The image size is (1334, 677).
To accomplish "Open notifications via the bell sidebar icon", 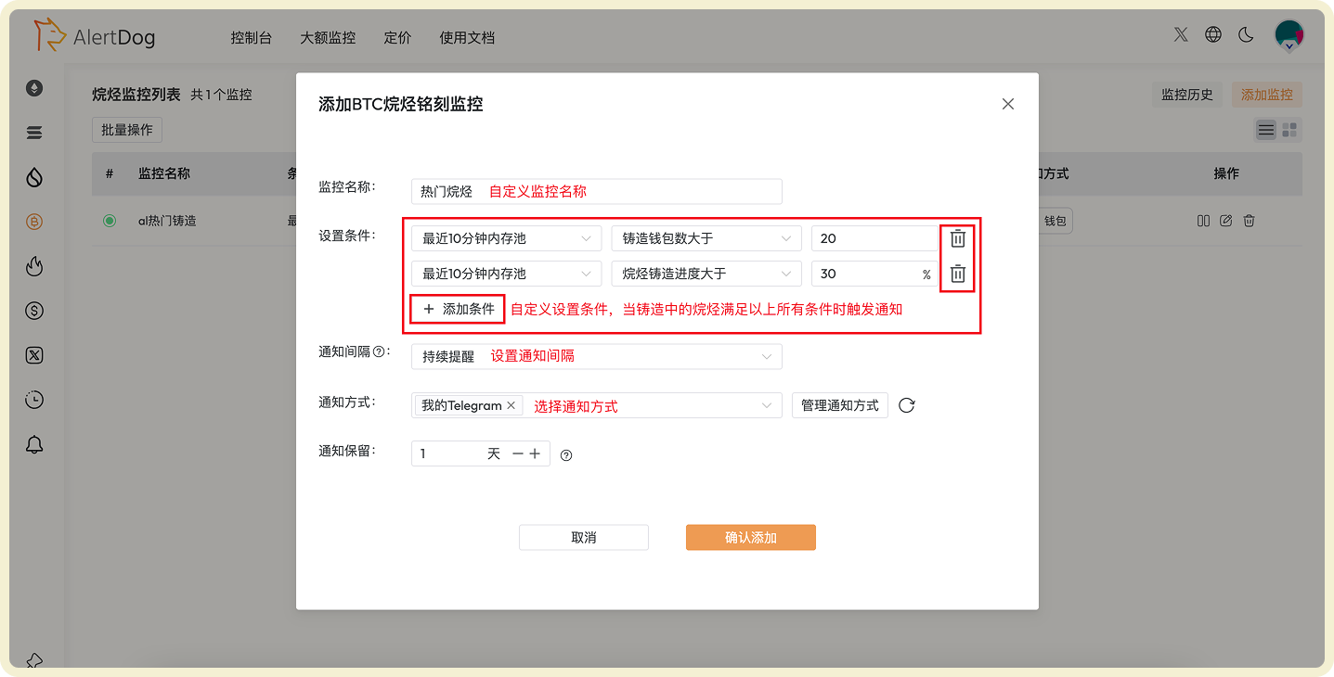I will (x=34, y=444).
